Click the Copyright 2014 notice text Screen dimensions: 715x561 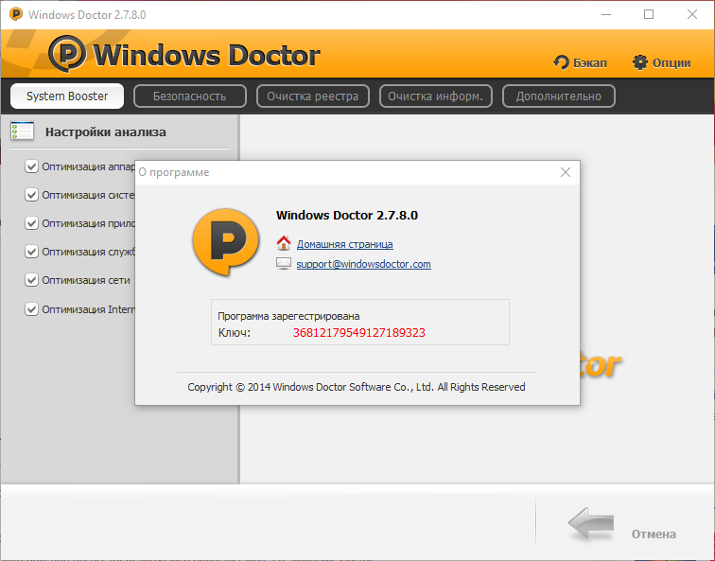357,387
